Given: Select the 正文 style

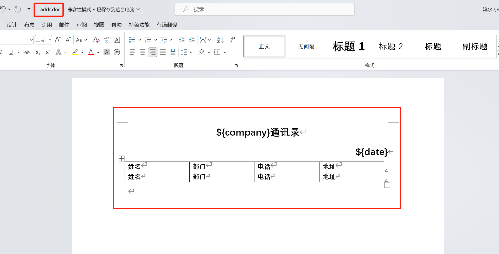Looking at the screenshot, I should [264, 46].
